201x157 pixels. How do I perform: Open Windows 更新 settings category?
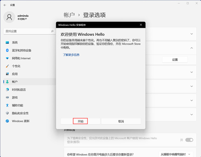click(x=29, y=121)
